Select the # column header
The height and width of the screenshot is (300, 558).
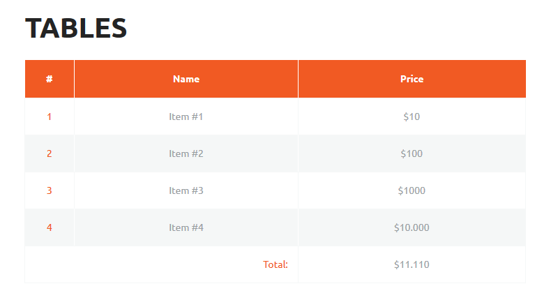tap(50, 79)
